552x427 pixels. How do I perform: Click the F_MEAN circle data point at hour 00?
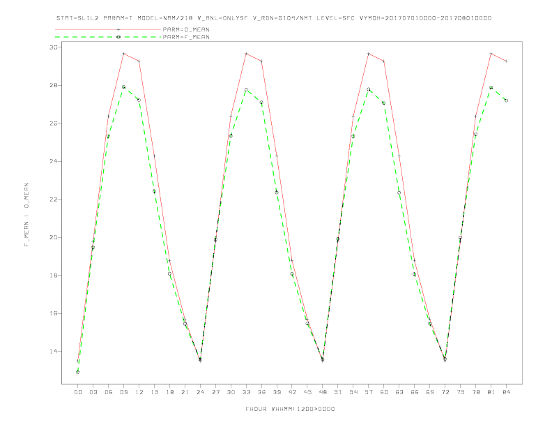[x=78, y=372]
